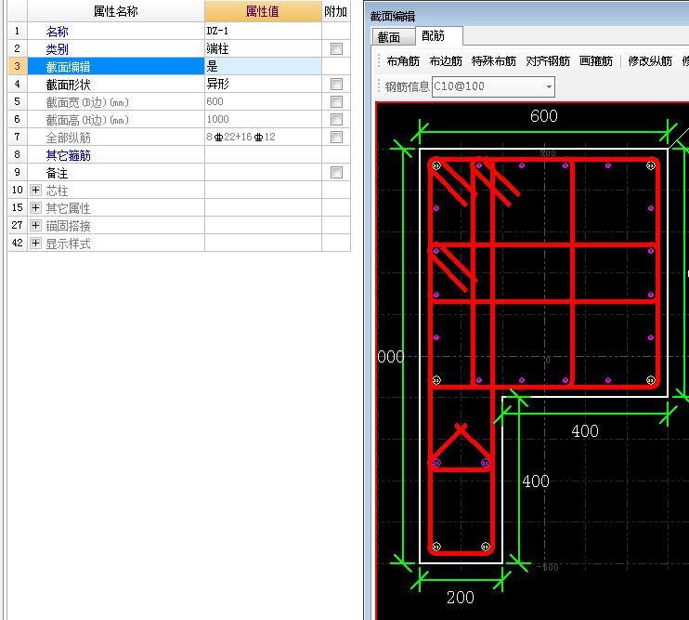689x620 pixels.
Task: Expand the 其它属性 property group
Action: point(35,207)
